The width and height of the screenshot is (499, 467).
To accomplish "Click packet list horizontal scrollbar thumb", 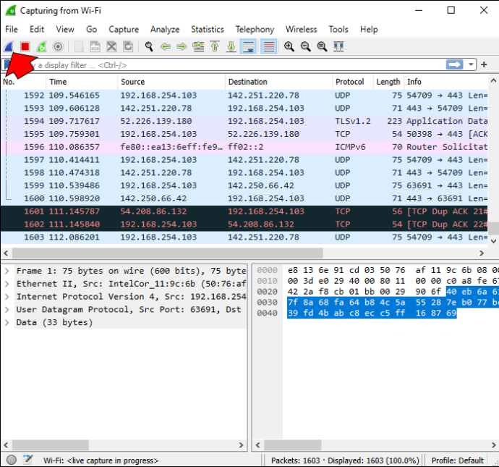I will [x=167, y=253].
